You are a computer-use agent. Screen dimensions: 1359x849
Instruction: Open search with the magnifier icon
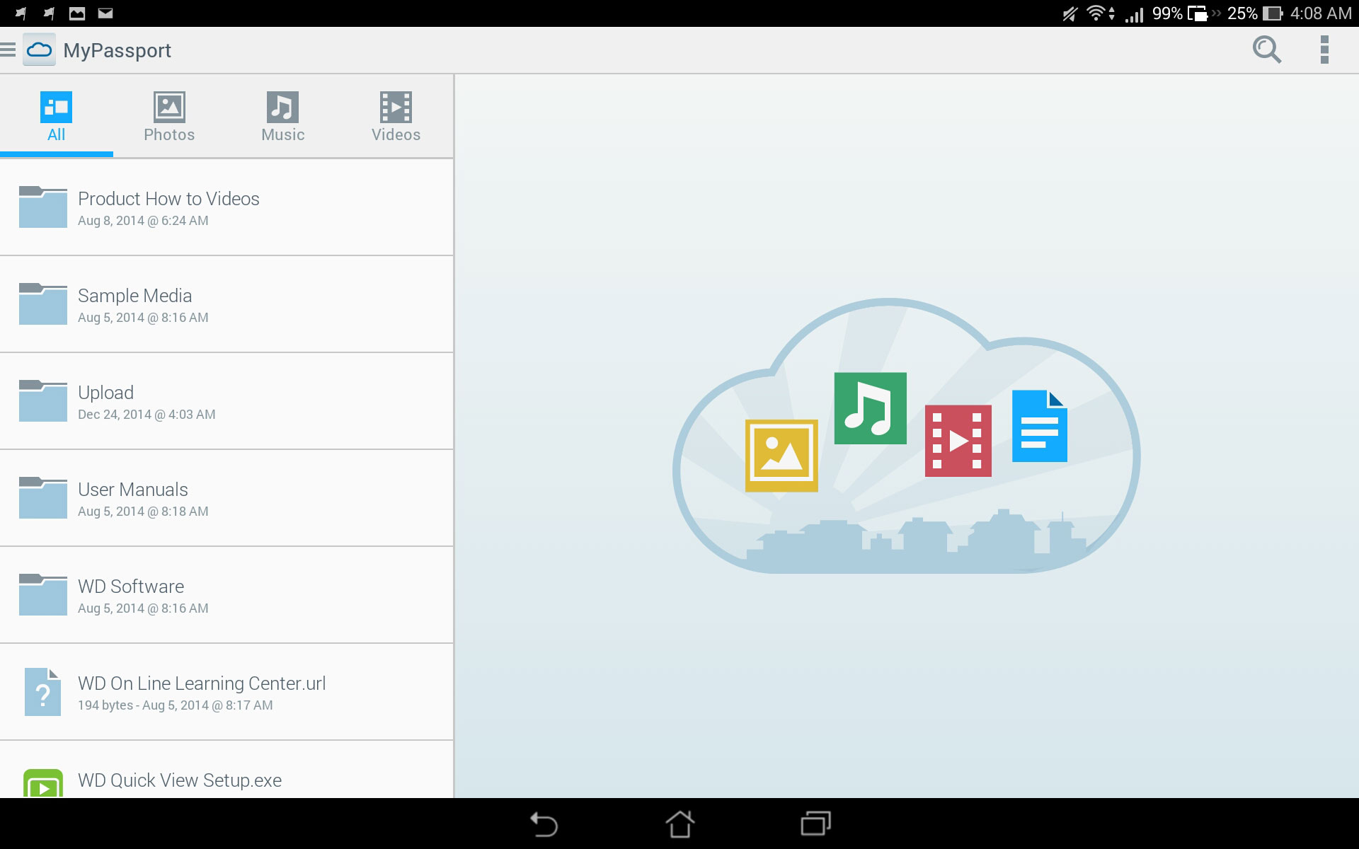point(1266,50)
